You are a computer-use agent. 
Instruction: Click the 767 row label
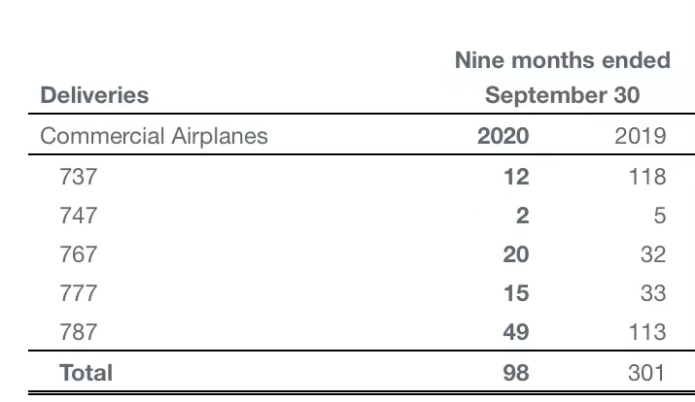pos(78,254)
